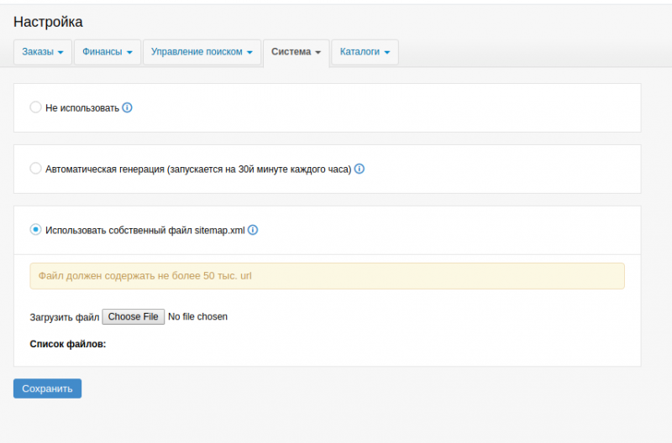Click the 'Загрузить файл' label

[x=64, y=317]
